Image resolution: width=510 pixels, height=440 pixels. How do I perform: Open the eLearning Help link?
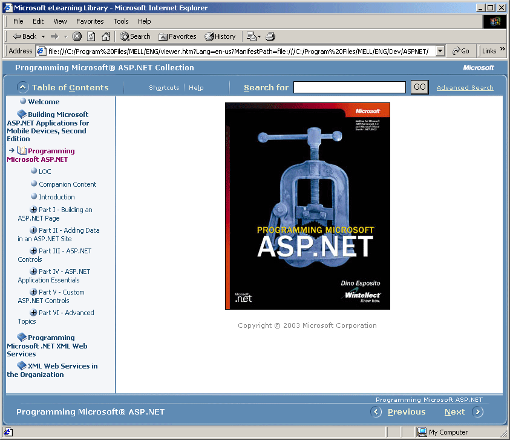(196, 88)
